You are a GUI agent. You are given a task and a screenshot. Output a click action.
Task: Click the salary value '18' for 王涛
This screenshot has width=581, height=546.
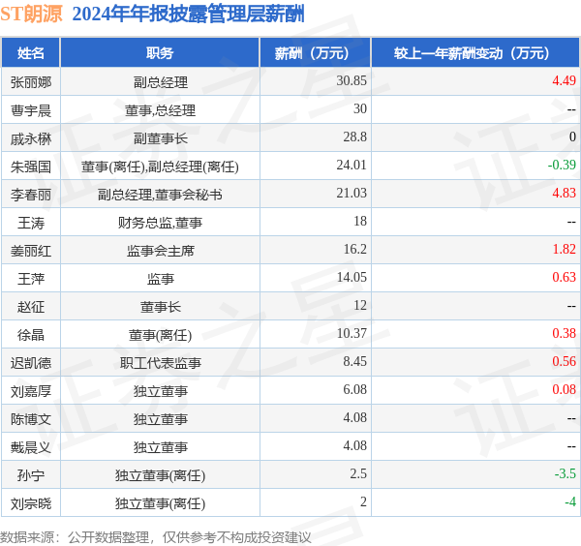coord(360,221)
